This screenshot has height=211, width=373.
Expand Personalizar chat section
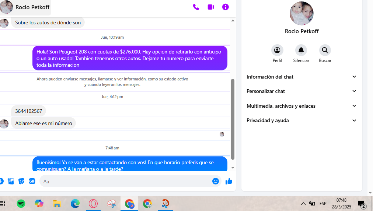(301, 91)
